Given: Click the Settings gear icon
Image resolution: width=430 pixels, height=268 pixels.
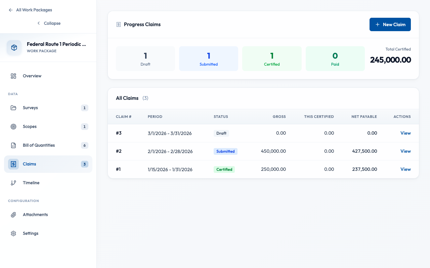Looking at the screenshot, I should coord(13,233).
